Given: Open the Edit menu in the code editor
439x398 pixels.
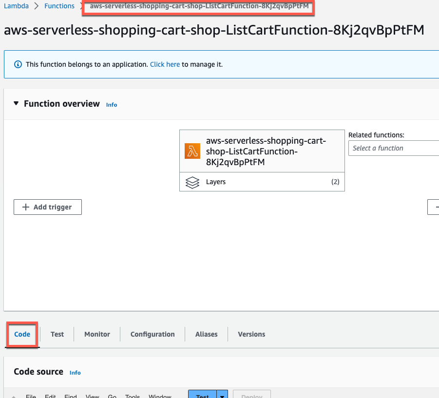Looking at the screenshot, I should coord(50,396).
